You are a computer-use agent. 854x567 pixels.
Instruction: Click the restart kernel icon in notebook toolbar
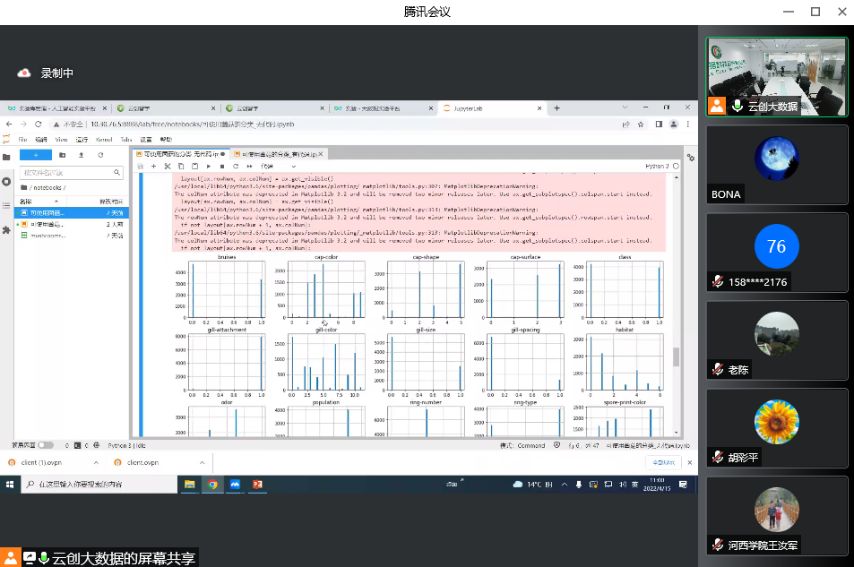235,166
